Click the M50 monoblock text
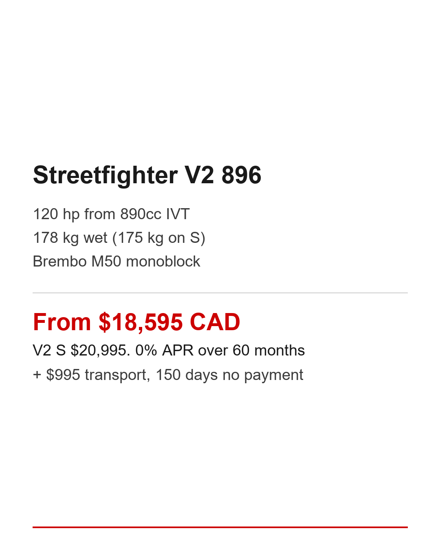Image resolution: width=440 pixels, height=551 pixels. pos(146,262)
